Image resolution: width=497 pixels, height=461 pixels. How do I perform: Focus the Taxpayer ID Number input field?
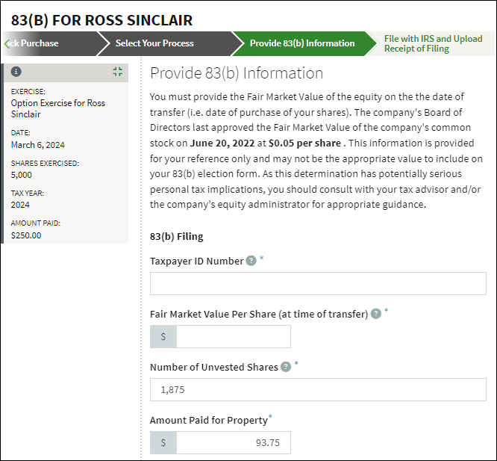318,283
